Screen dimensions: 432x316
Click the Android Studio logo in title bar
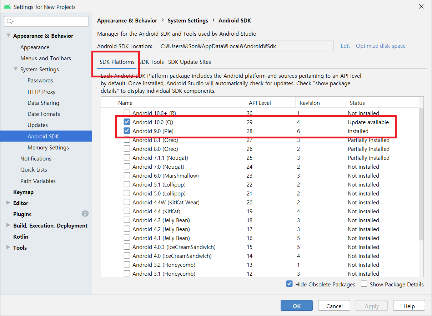coord(7,7)
